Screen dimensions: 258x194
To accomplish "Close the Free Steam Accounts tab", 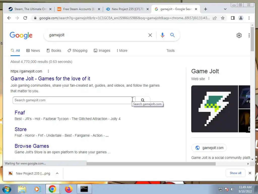I will [x=99, y=9].
